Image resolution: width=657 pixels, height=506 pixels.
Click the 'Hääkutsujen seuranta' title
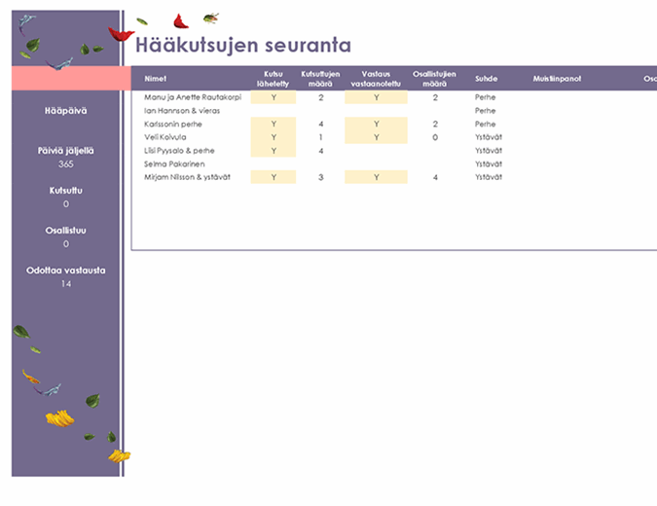coord(243,46)
